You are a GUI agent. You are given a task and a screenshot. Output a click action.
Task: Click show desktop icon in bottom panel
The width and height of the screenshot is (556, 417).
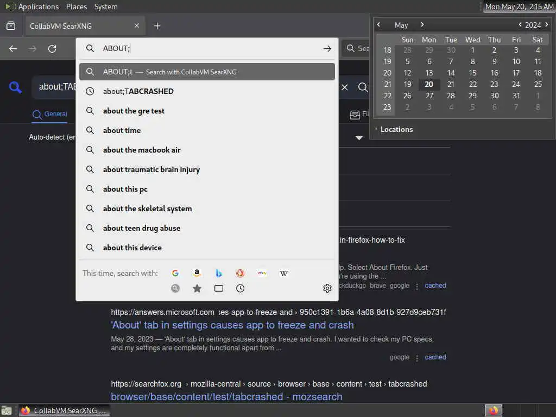(7, 410)
